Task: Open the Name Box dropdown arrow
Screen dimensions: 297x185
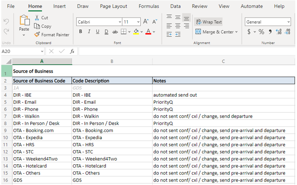Action: [x=42, y=51]
